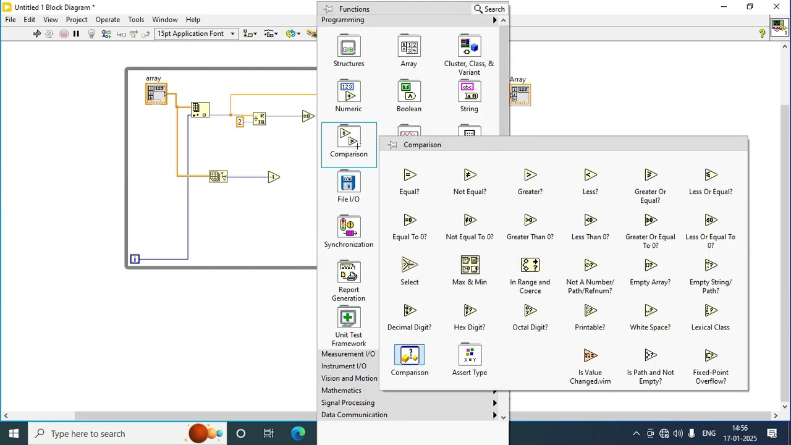
Task: Pin the Comparison palette with thumbtack
Action: click(392, 145)
